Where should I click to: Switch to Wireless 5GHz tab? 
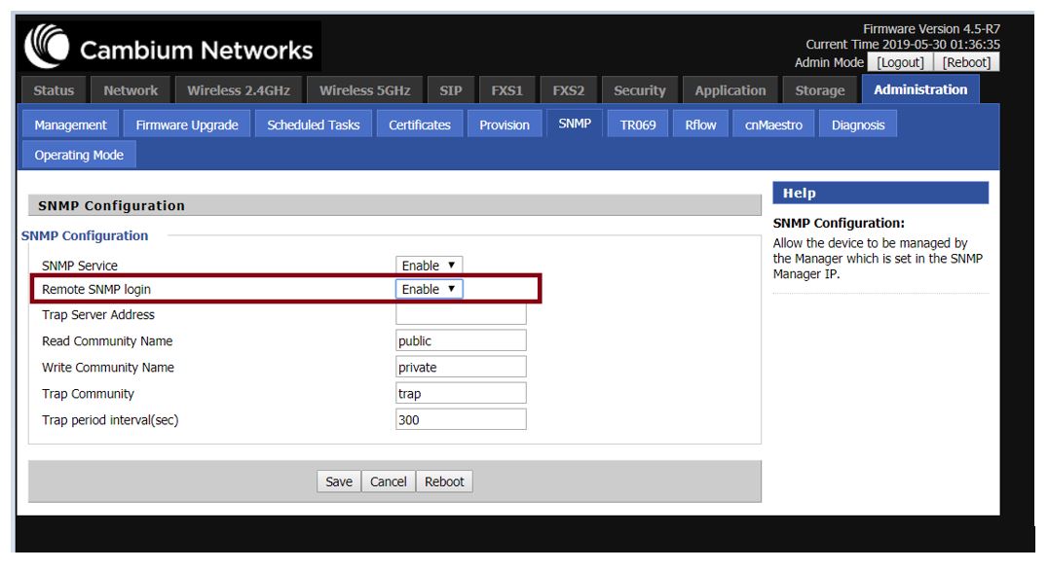(x=364, y=90)
